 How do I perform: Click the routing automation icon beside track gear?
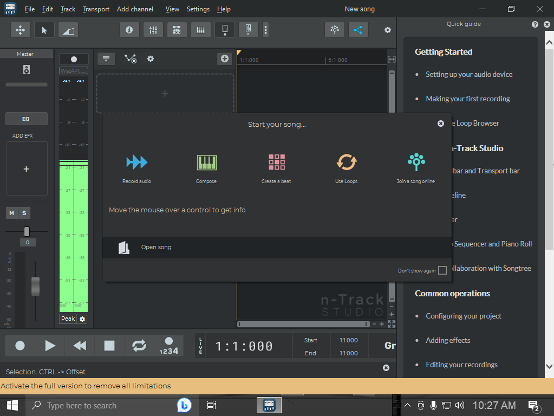(131, 58)
